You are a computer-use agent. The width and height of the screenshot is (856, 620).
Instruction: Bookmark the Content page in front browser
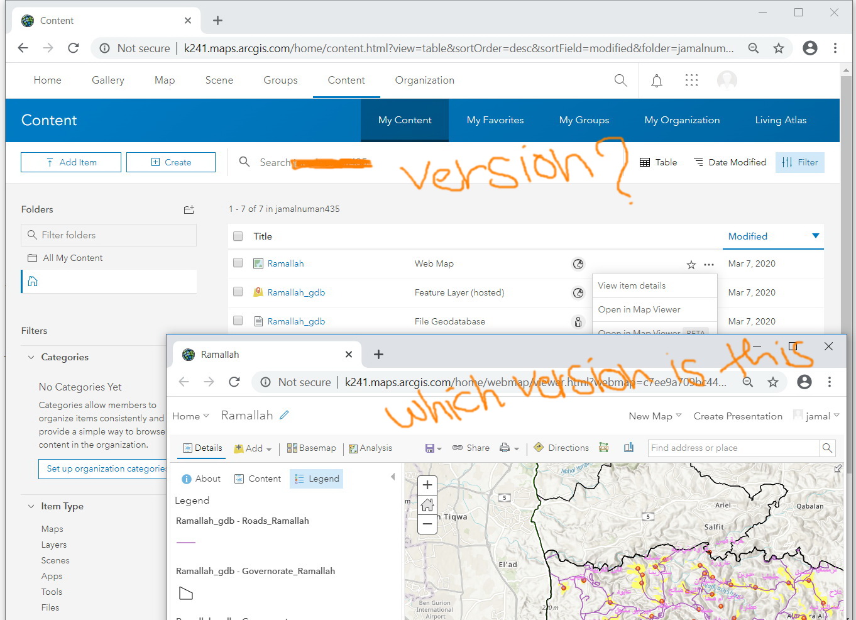coord(779,48)
